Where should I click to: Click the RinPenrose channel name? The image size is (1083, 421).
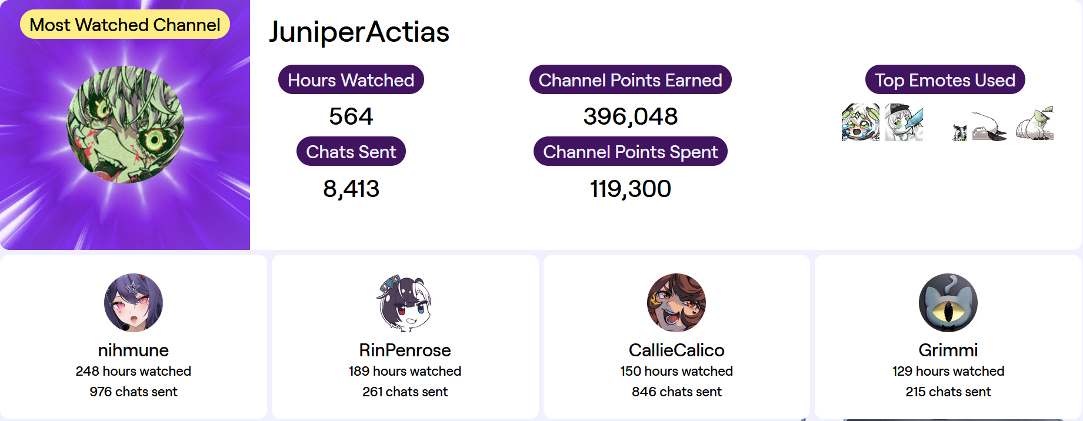[405, 350]
